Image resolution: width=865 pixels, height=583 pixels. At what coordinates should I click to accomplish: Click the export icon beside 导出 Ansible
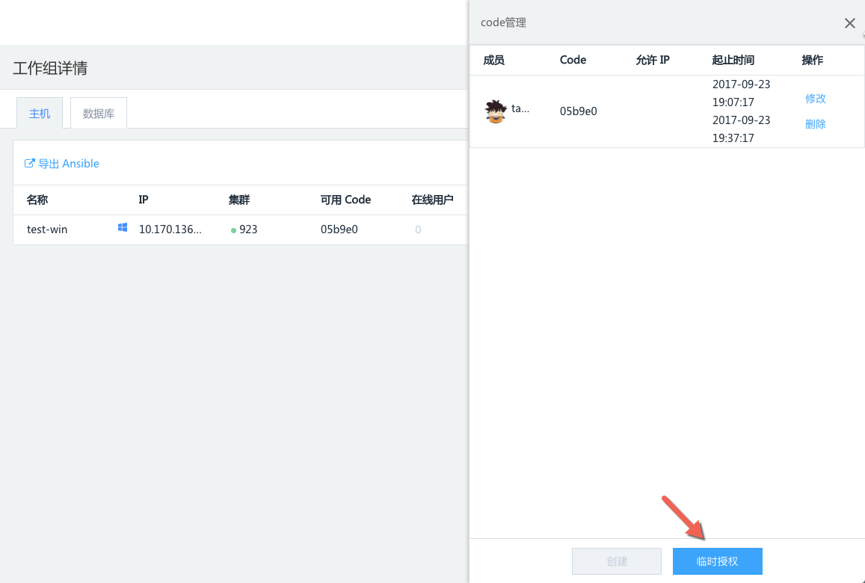30,163
